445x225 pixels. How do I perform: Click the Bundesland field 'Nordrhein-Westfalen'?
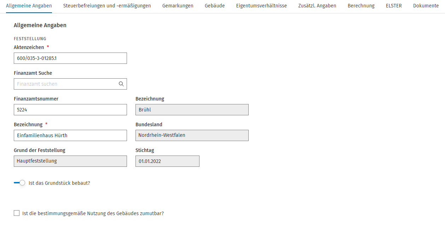pos(192,135)
